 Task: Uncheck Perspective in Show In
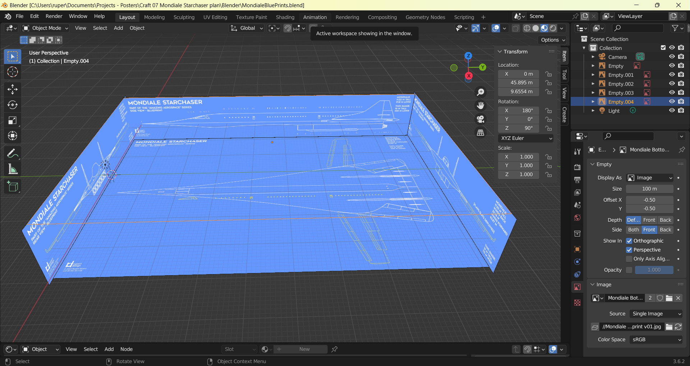[629, 250]
